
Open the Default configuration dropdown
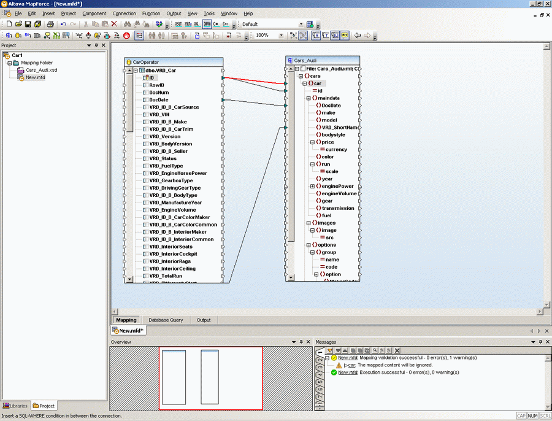pyautogui.click(x=301, y=25)
